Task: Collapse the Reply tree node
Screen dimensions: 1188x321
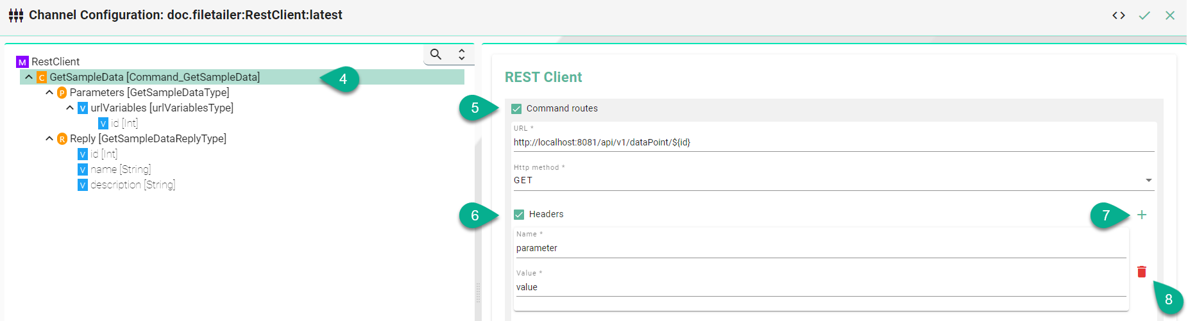Action: click(x=49, y=138)
